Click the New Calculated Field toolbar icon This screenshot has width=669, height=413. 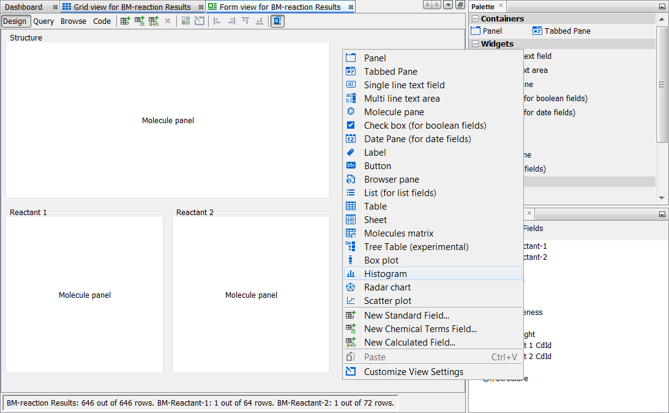click(154, 21)
